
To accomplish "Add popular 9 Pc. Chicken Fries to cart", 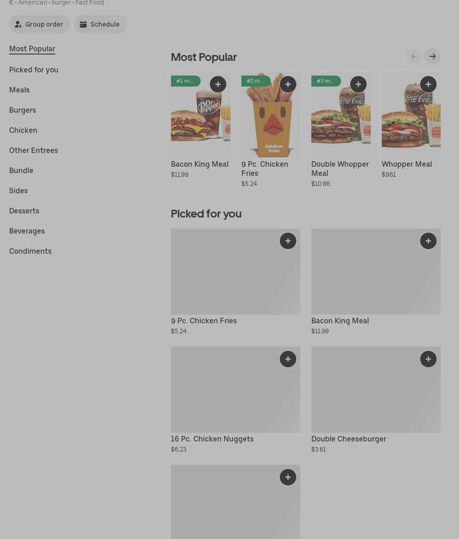I will pyautogui.click(x=288, y=84).
